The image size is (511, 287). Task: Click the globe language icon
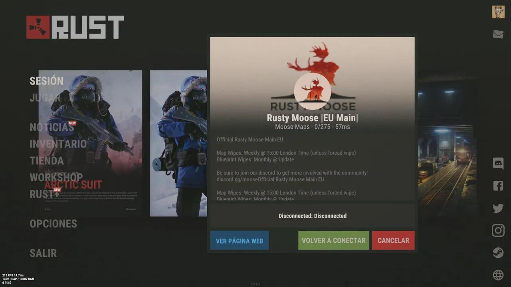coord(498,275)
